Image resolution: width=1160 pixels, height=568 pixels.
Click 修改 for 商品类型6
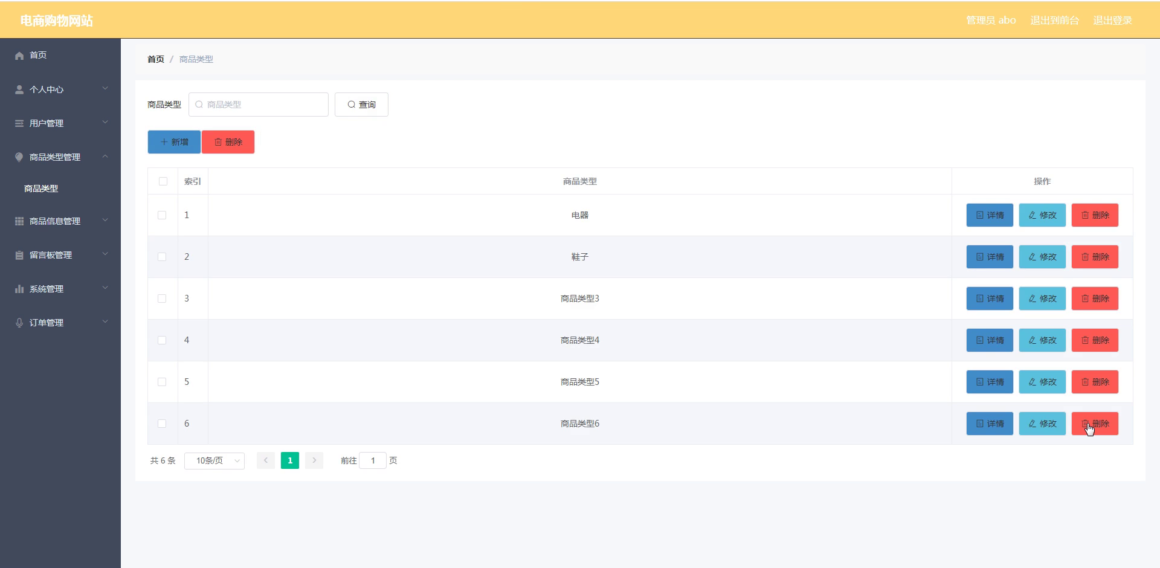tap(1042, 424)
